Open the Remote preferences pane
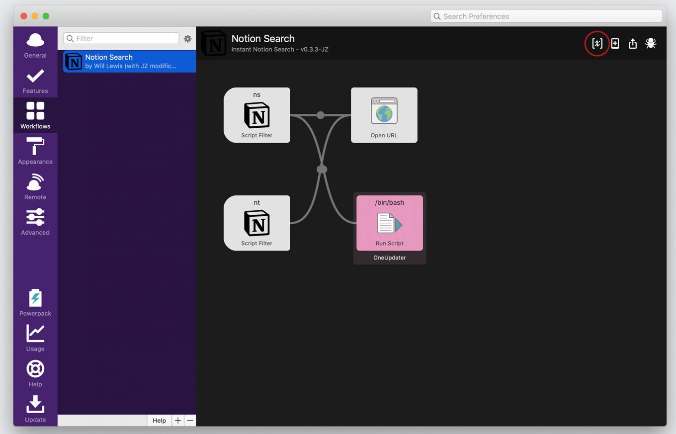Screen dimensions: 676x434 (x=35, y=186)
